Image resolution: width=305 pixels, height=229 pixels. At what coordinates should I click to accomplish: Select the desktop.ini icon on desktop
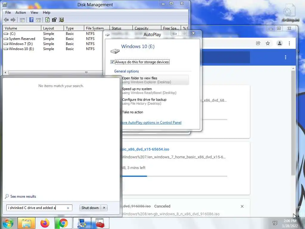290,13
